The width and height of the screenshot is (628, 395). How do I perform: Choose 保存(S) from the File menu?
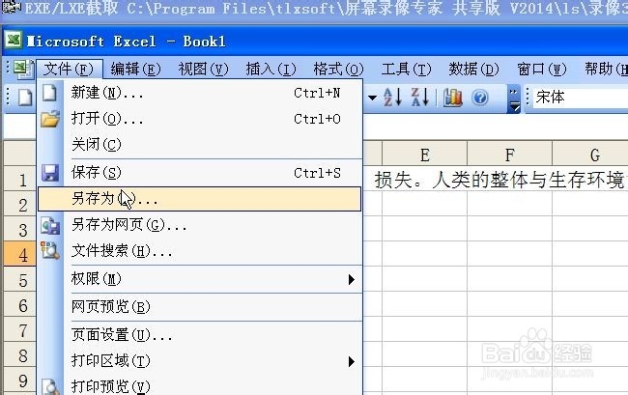point(200,173)
